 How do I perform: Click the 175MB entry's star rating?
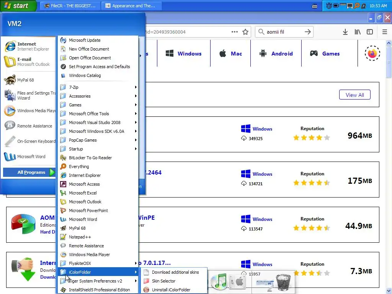(312, 183)
